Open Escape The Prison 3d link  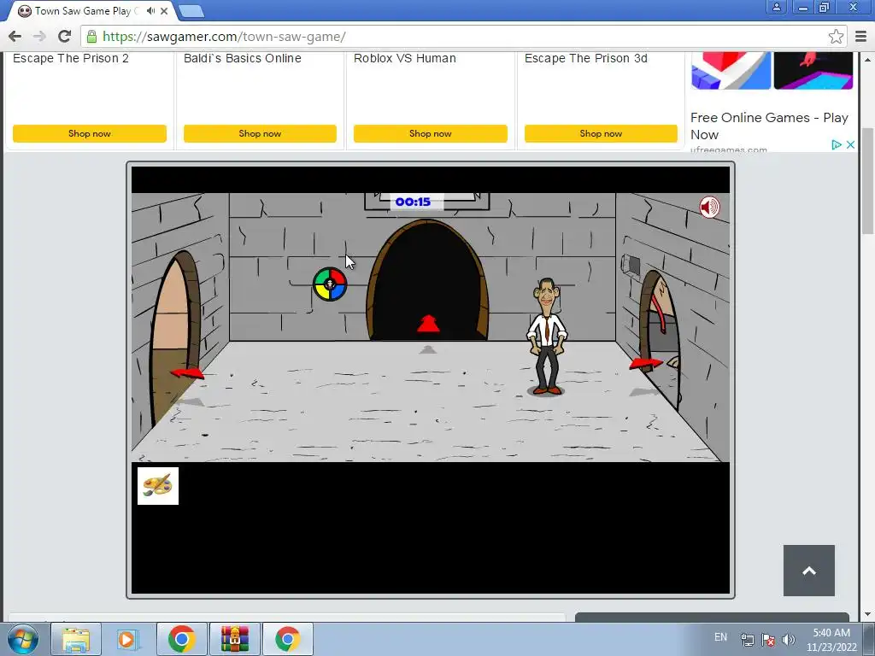click(x=586, y=58)
